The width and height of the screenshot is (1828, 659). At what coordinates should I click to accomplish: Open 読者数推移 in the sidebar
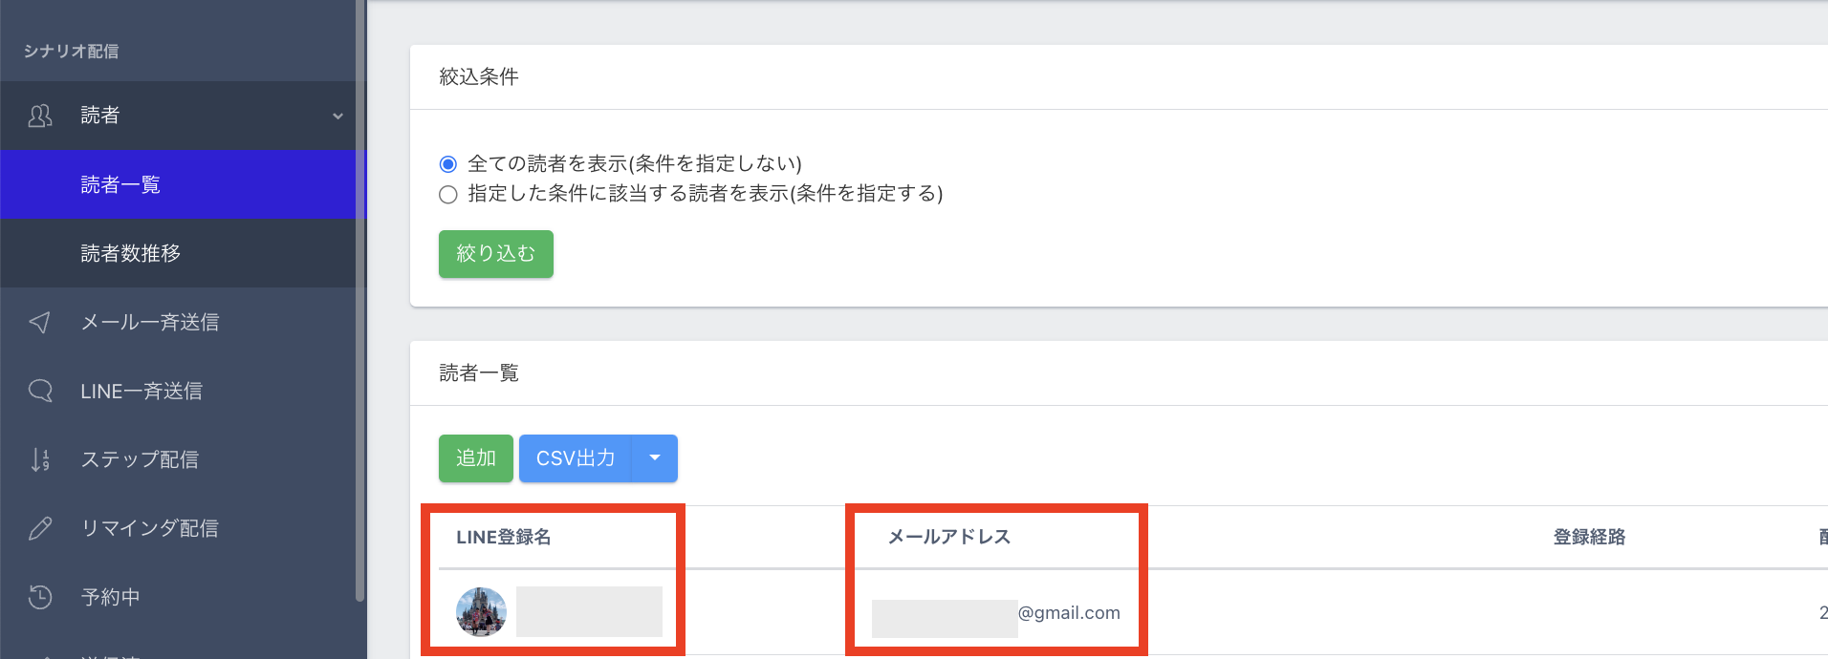[131, 253]
